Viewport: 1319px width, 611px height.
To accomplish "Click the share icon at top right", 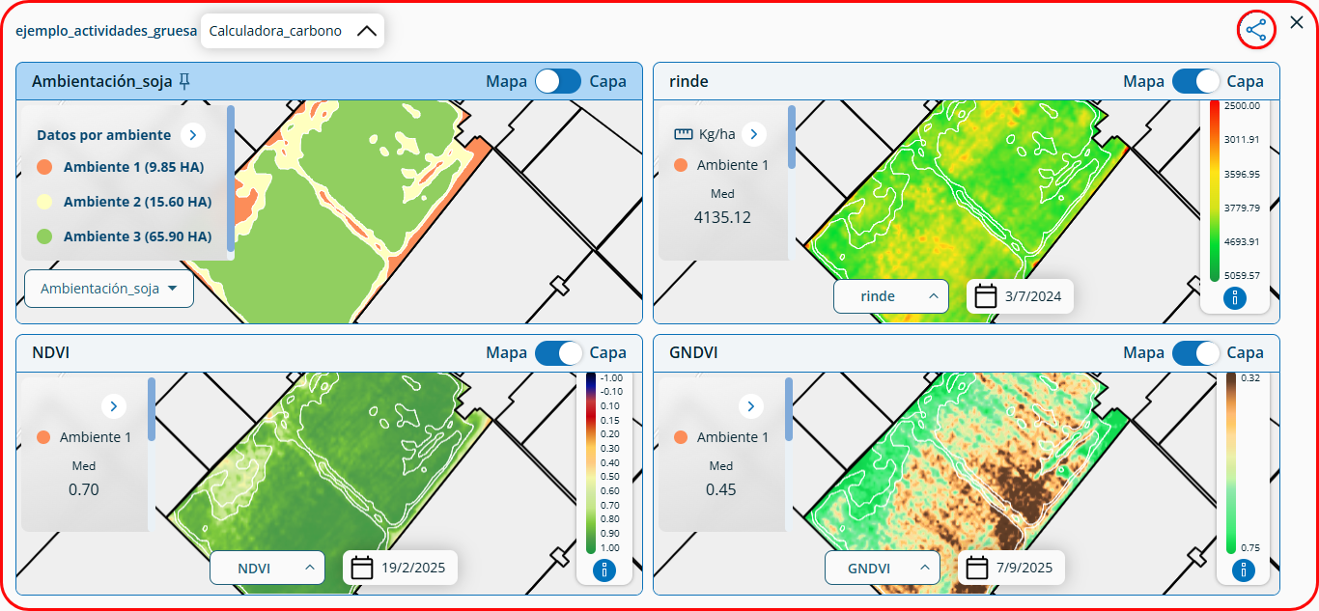I will click(1256, 31).
